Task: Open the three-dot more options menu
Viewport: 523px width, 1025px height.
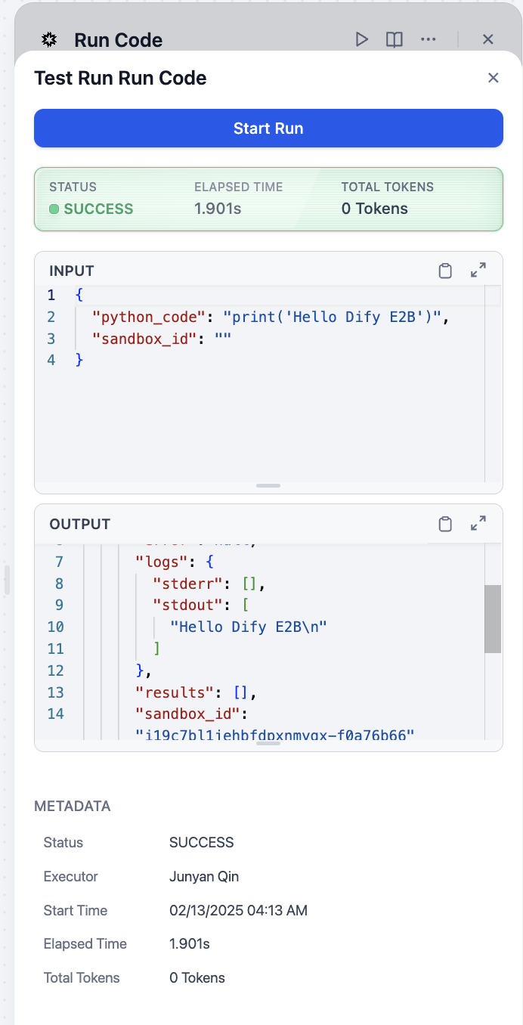Action: click(429, 39)
